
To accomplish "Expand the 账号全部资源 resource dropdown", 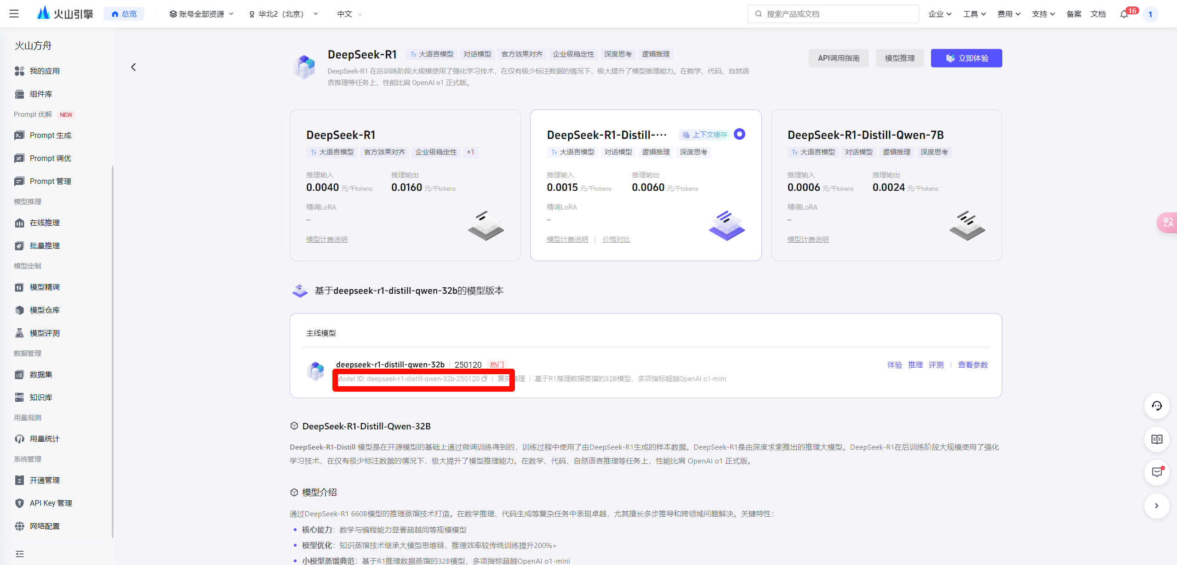I will click(201, 14).
